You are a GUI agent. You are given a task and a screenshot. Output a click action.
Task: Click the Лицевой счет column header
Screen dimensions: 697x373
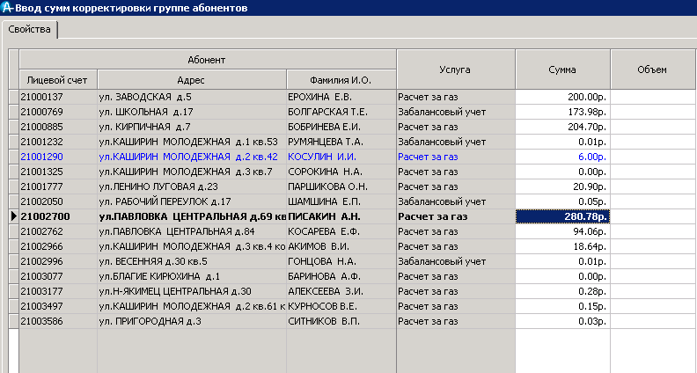click(x=58, y=80)
